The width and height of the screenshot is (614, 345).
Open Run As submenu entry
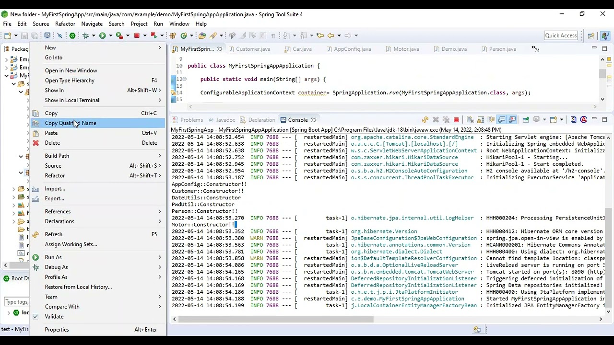98,257
